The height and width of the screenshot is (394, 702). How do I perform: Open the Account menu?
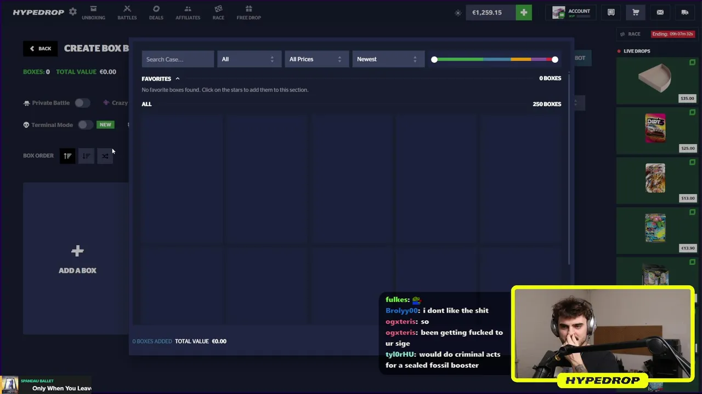click(x=571, y=13)
